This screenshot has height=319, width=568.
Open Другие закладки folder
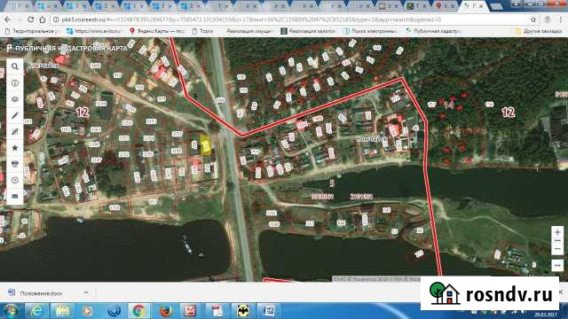coord(539,32)
